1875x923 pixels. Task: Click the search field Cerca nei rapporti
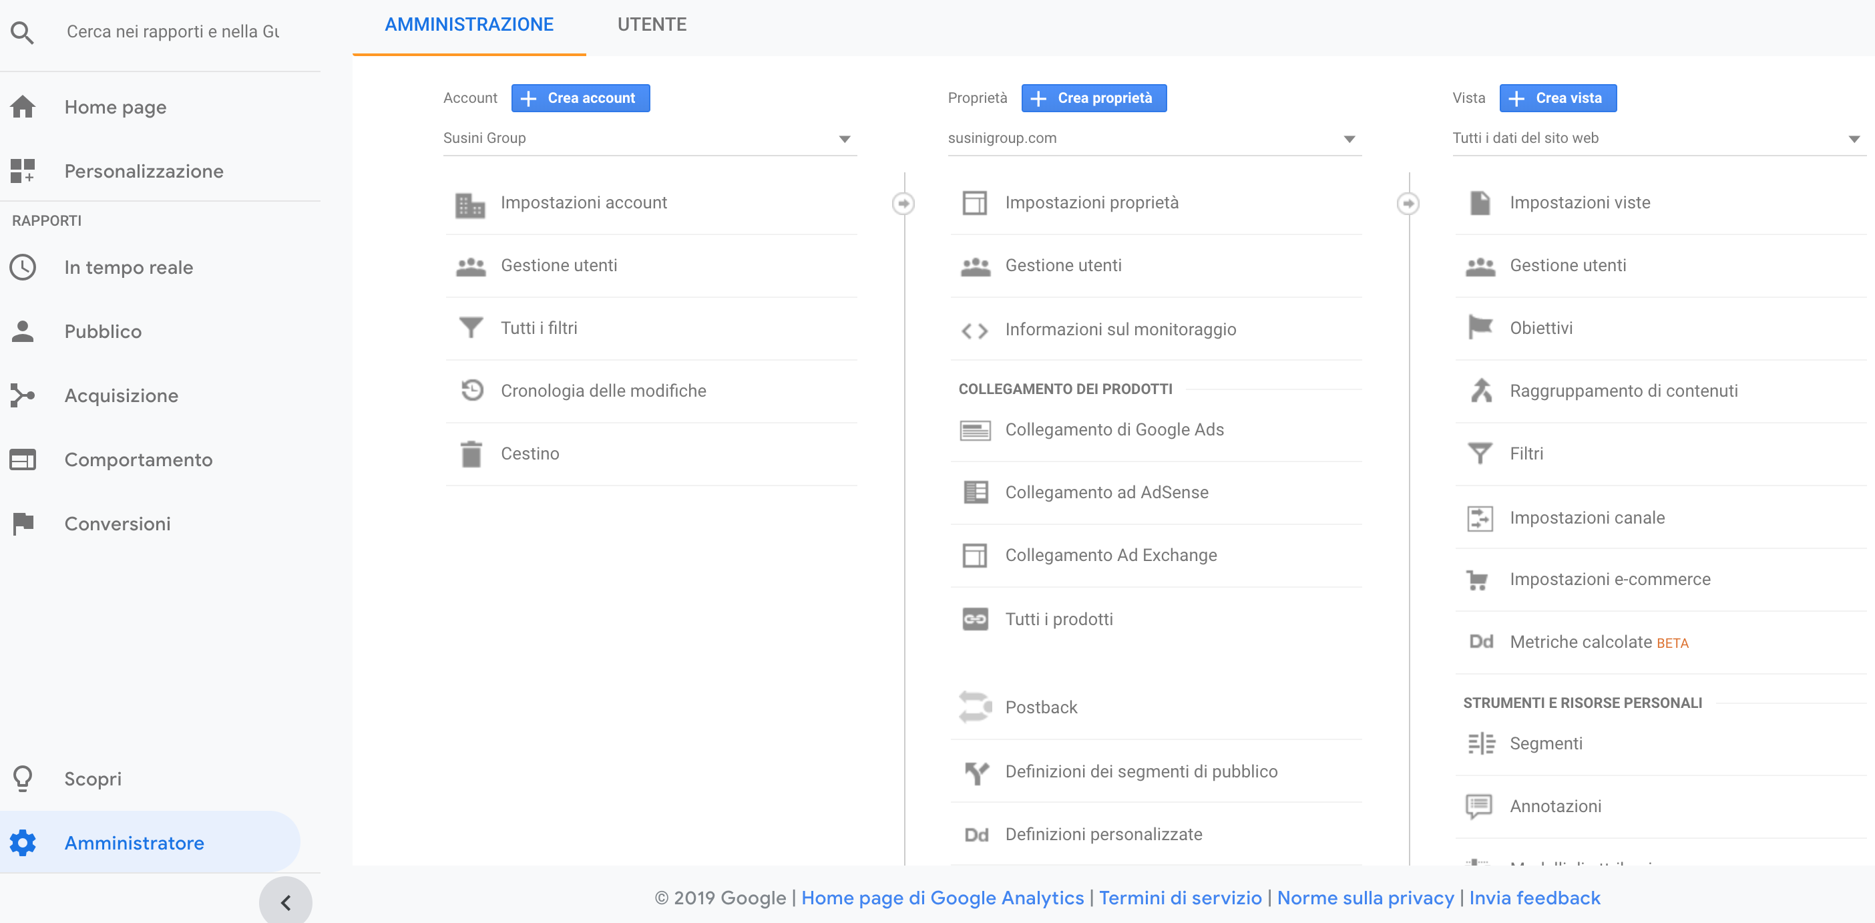pyautogui.click(x=173, y=32)
